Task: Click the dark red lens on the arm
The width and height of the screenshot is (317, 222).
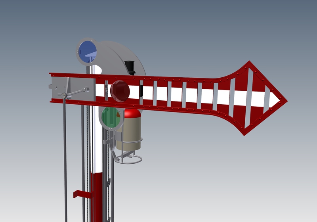Action: (x=120, y=91)
